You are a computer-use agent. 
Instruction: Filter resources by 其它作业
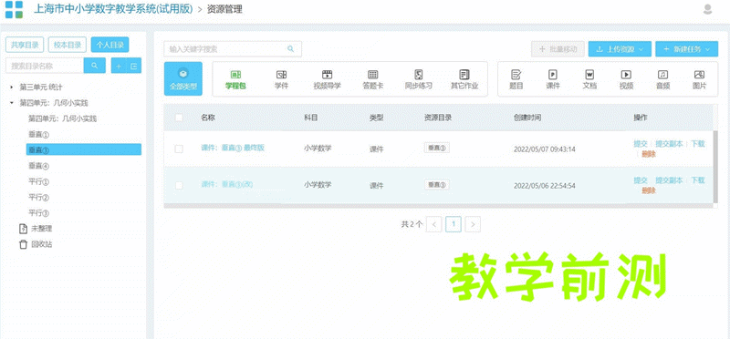click(x=464, y=79)
